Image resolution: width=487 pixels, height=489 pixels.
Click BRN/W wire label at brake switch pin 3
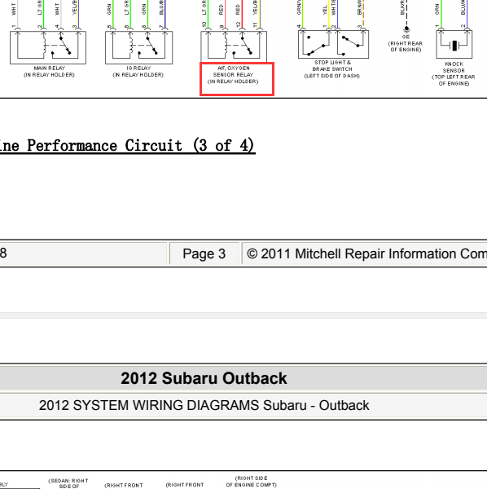[x=359, y=7]
